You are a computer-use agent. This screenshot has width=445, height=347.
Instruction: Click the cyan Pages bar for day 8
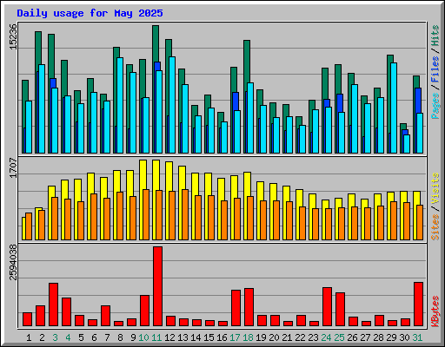click(x=120, y=105)
